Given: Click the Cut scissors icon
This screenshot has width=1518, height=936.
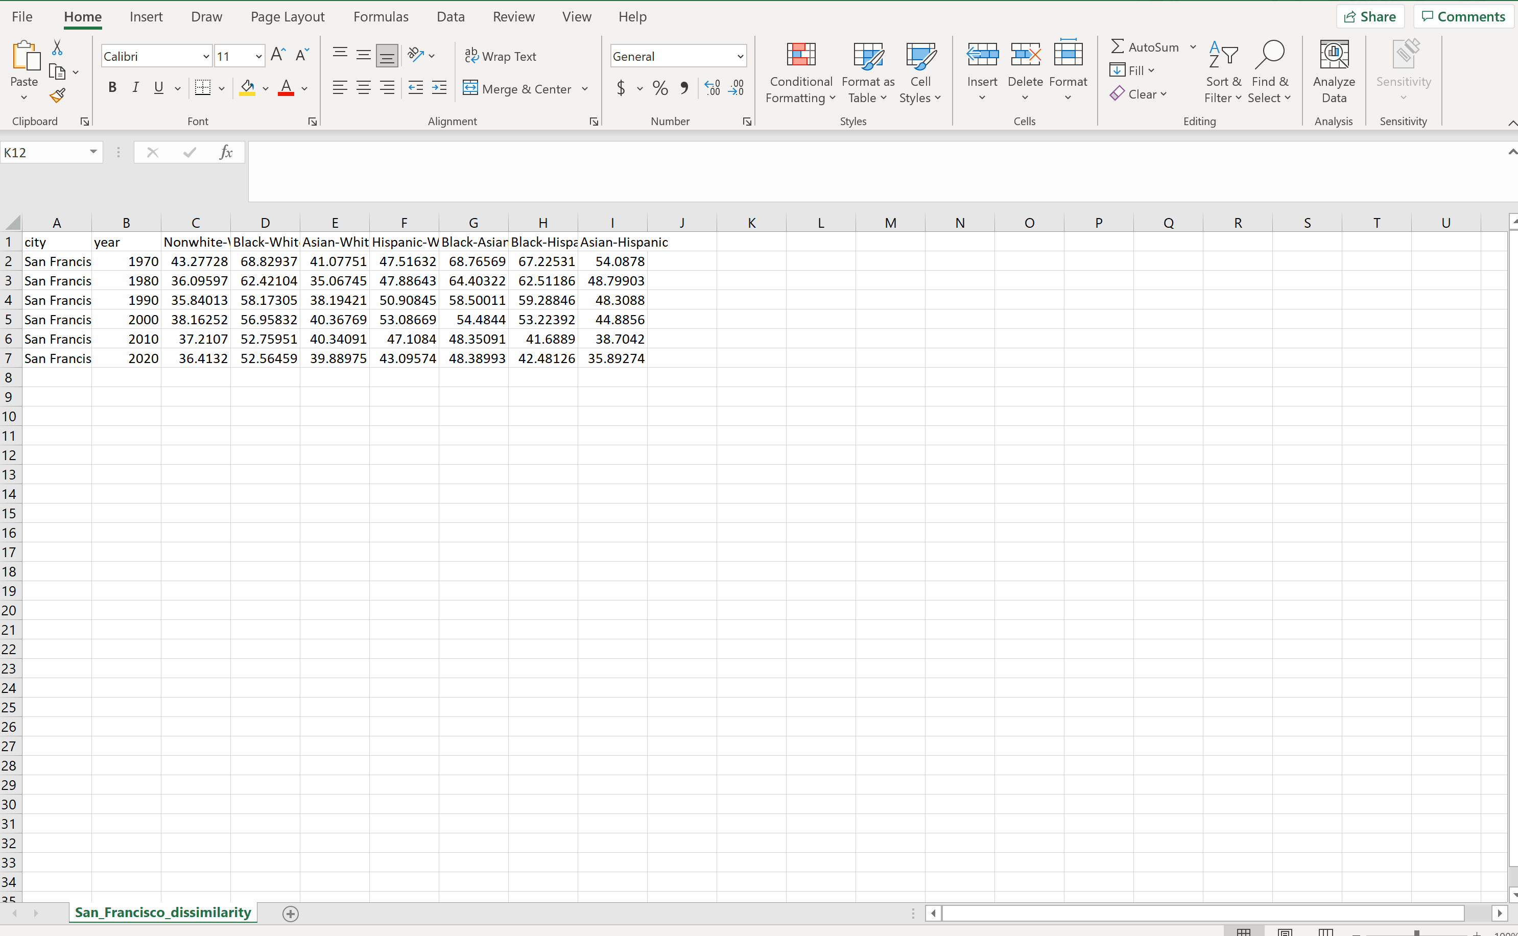Looking at the screenshot, I should coord(57,47).
